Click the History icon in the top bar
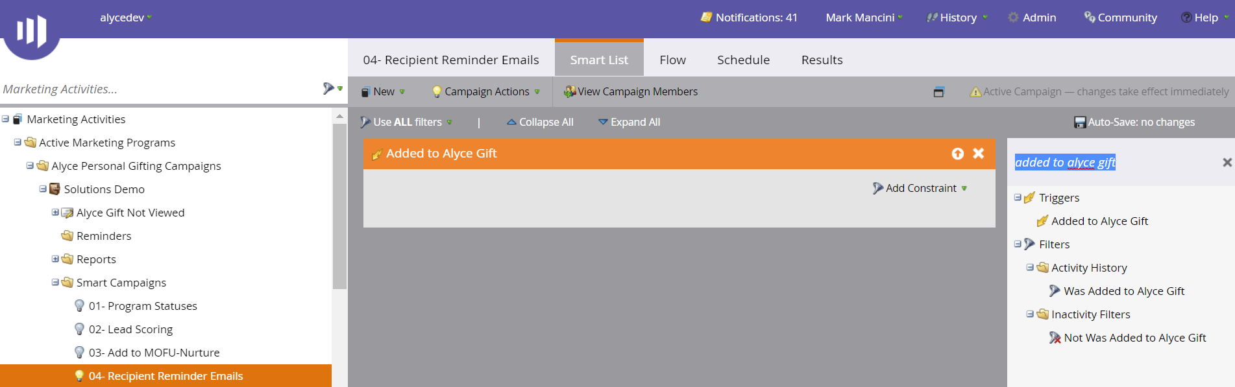Image resolution: width=1235 pixels, height=387 pixels. coord(932,18)
